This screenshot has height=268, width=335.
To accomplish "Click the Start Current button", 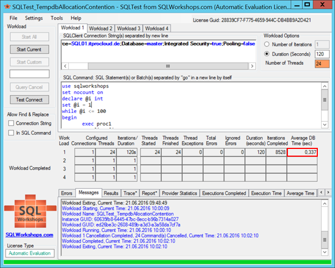I will coord(29,49).
